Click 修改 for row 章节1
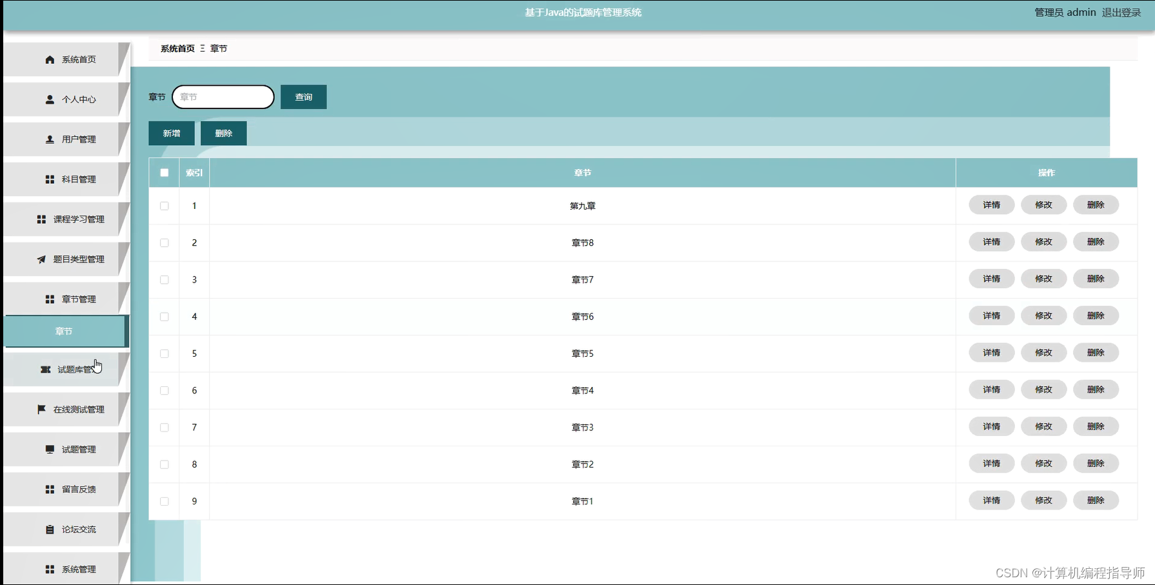 point(1043,501)
